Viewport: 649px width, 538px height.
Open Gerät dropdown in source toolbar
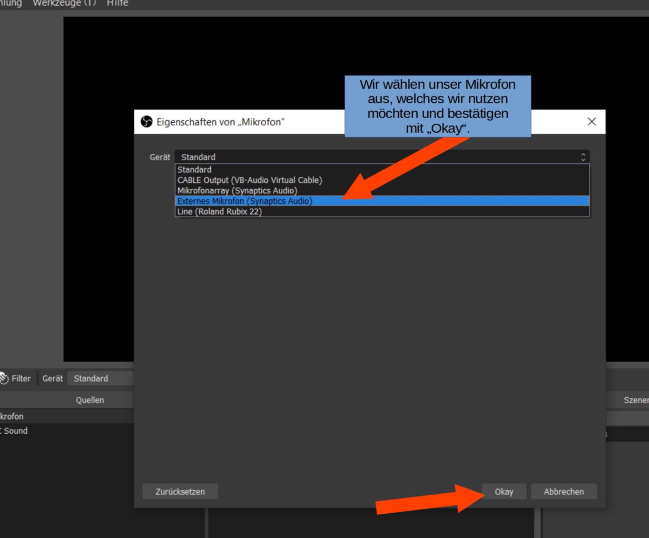100,378
